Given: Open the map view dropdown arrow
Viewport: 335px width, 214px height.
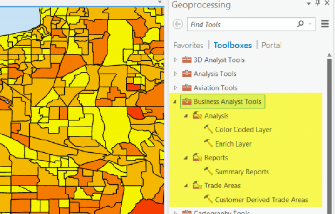Looking at the screenshot, I should tap(160, 2).
